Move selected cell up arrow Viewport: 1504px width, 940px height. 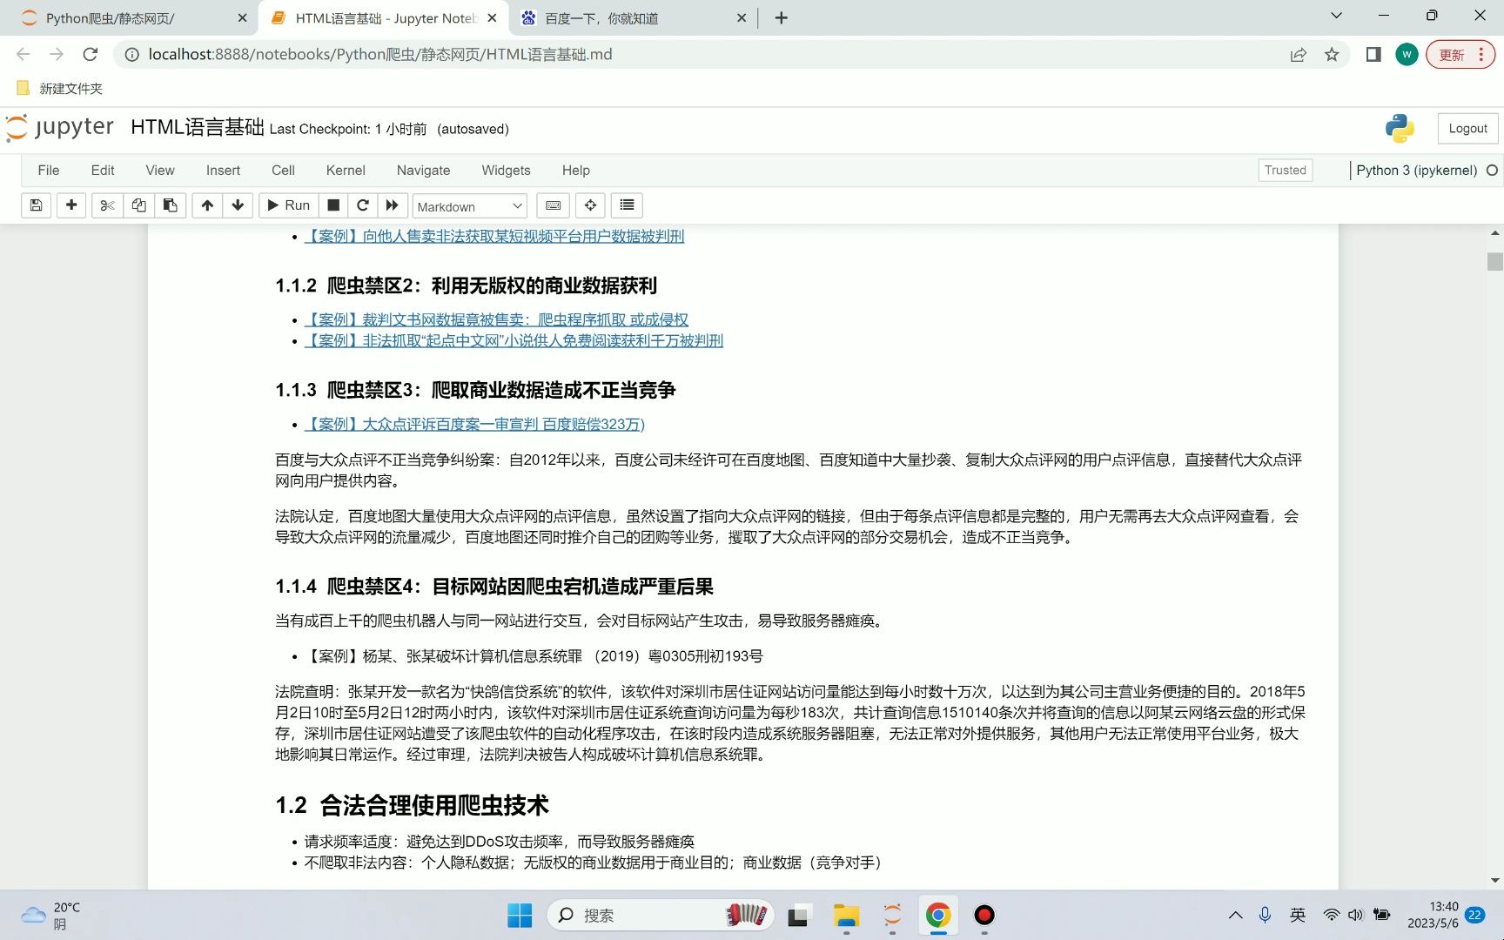tap(207, 205)
